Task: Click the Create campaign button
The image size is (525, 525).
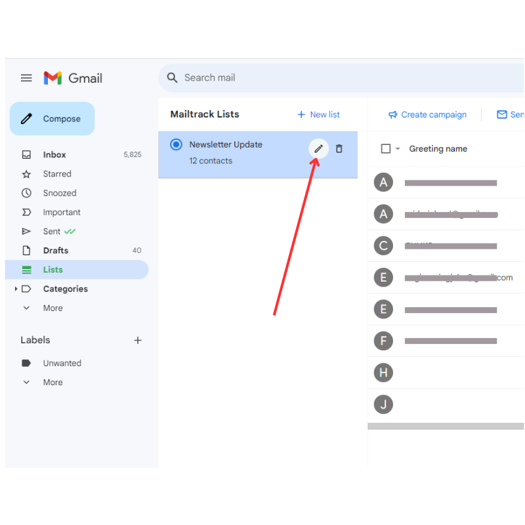Action: coord(427,114)
